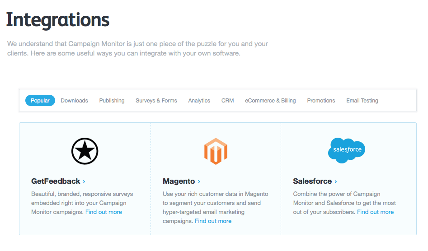Viewport: 428px width, 251px height.
Task: Select the eCommerce & Billing tab
Action: pyautogui.click(x=271, y=101)
